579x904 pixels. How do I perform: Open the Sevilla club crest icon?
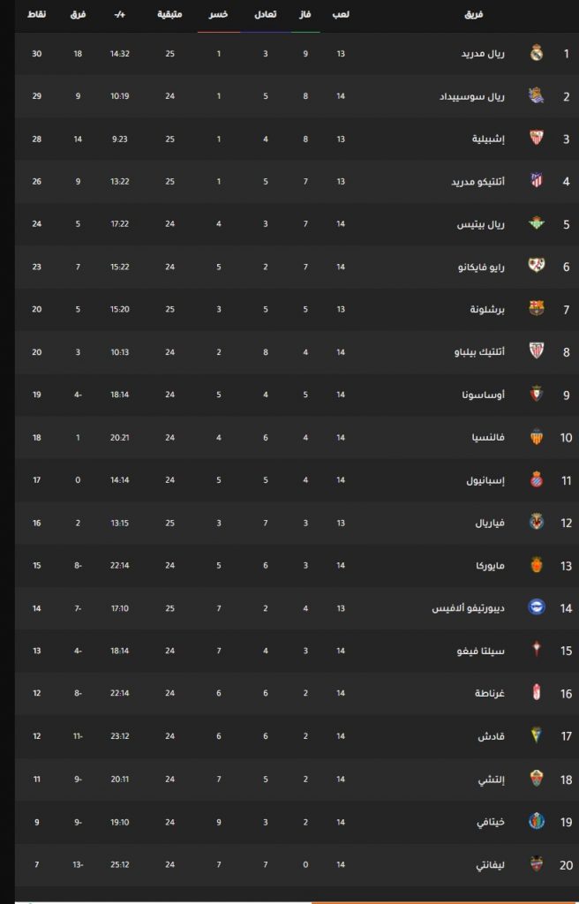coord(537,139)
